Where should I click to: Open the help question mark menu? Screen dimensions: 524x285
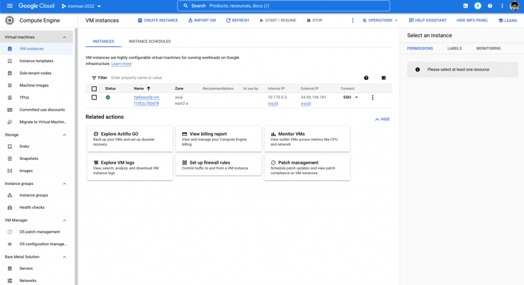pos(490,6)
